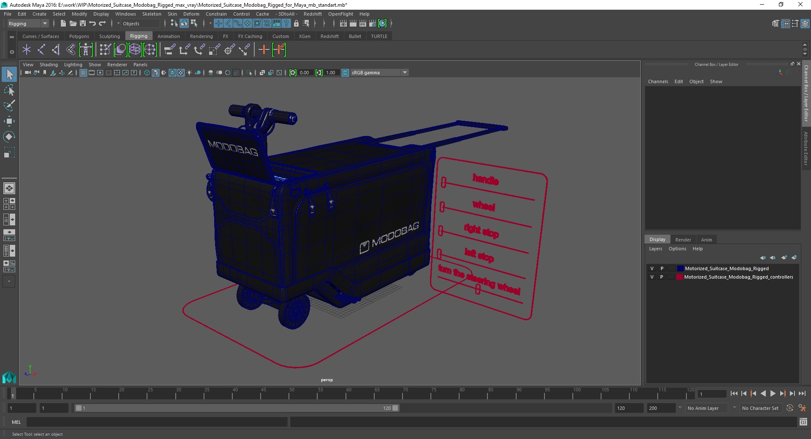
Task: Click the Play forwards button
Action: [x=773, y=393]
